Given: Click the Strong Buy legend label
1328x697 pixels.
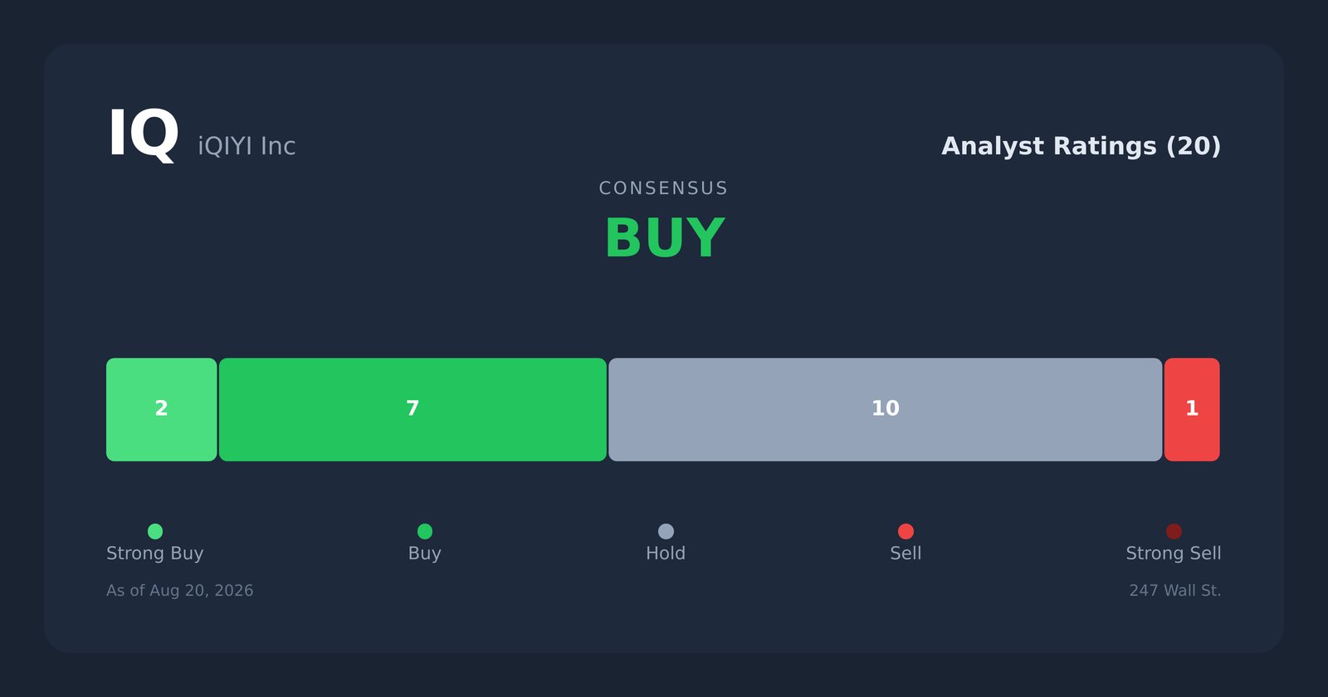Looking at the screenshot, I should point(155,553).
